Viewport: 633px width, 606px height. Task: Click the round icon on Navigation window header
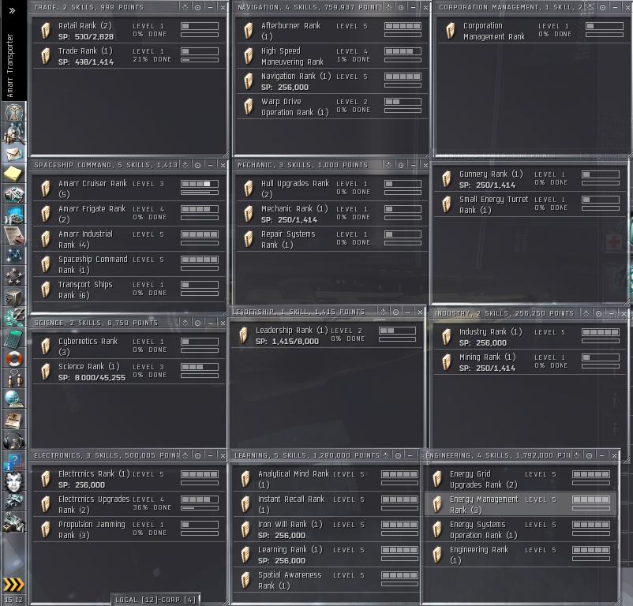point(401,7)
